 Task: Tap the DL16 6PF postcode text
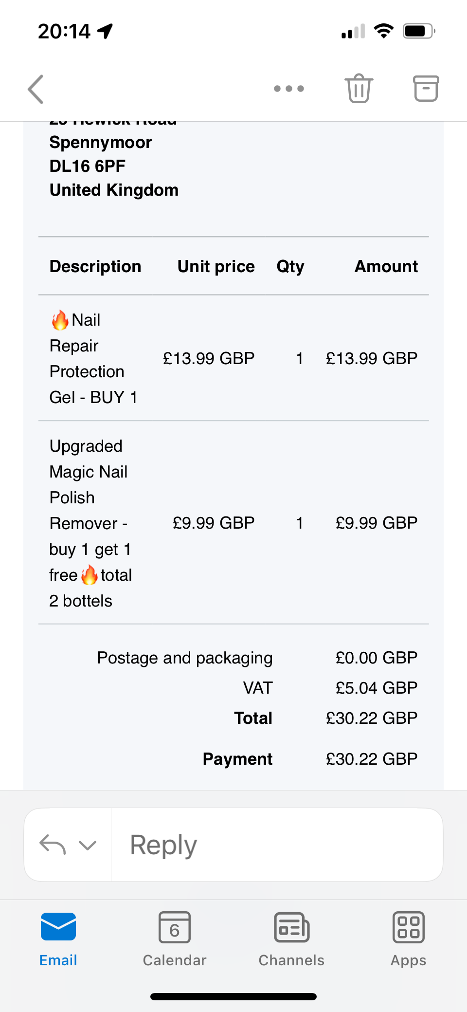pos(88,166)
